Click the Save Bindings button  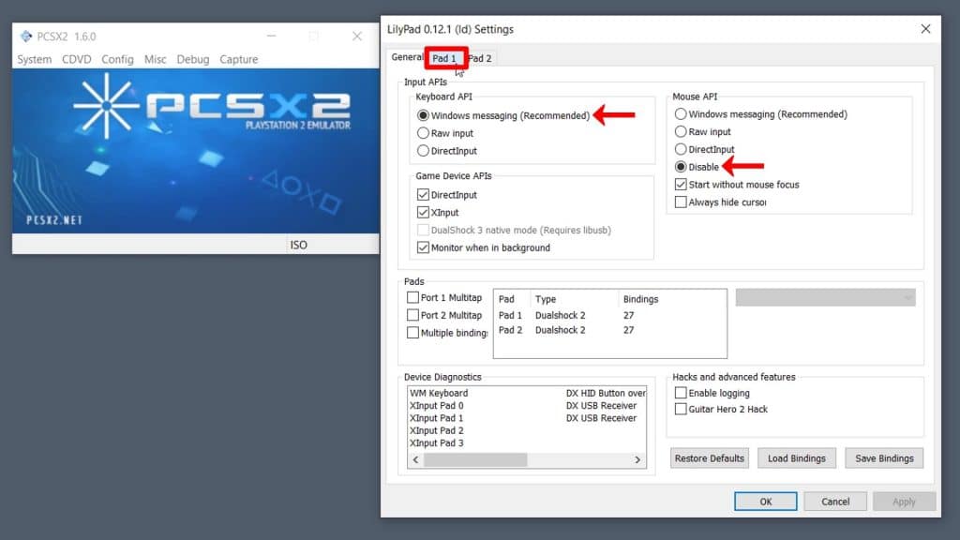tap(884, 458)
